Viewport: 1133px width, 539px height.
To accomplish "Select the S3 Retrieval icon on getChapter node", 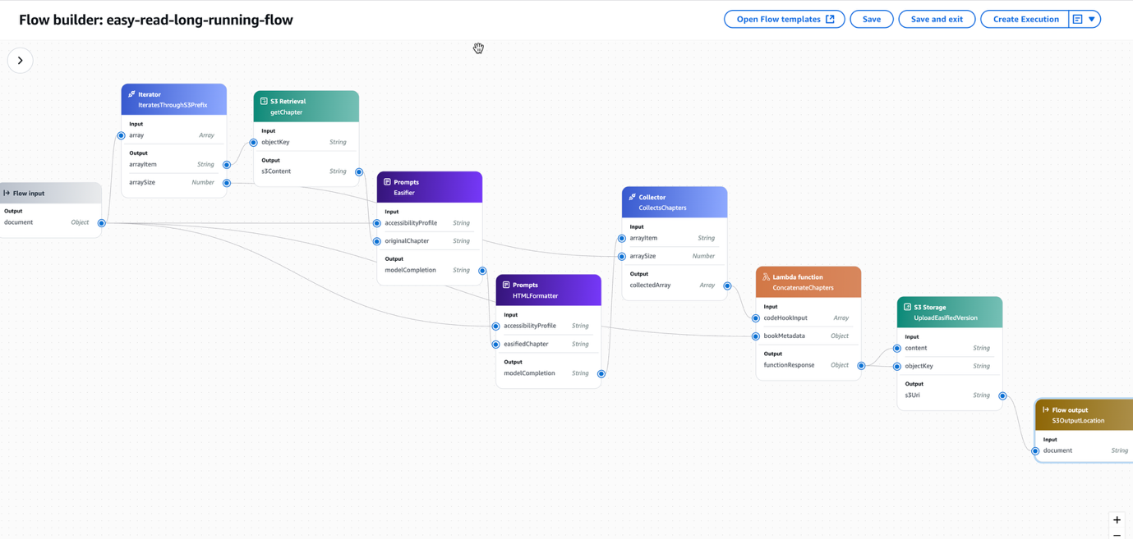I will pyautogui.click(x=263, y=101).
